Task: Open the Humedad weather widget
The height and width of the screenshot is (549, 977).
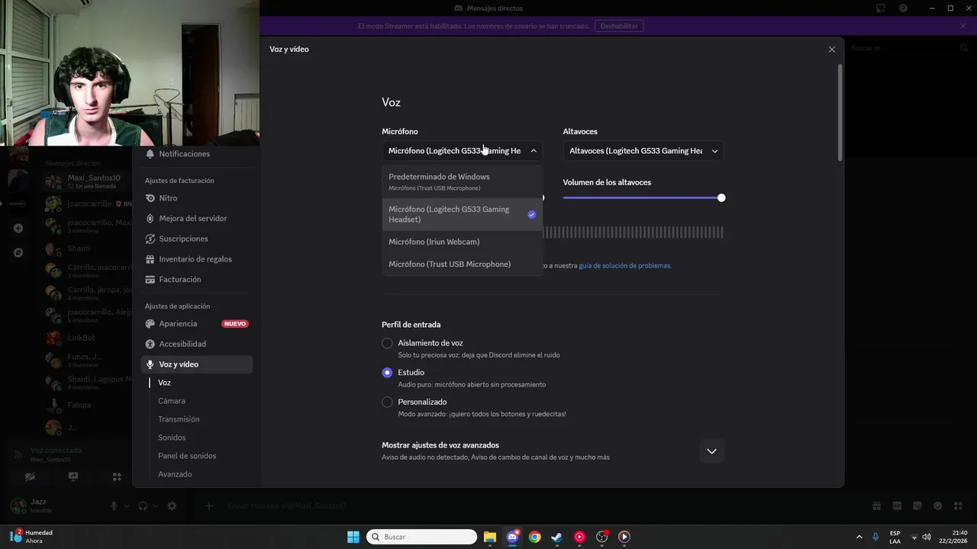Action: [x=31, y=537]
